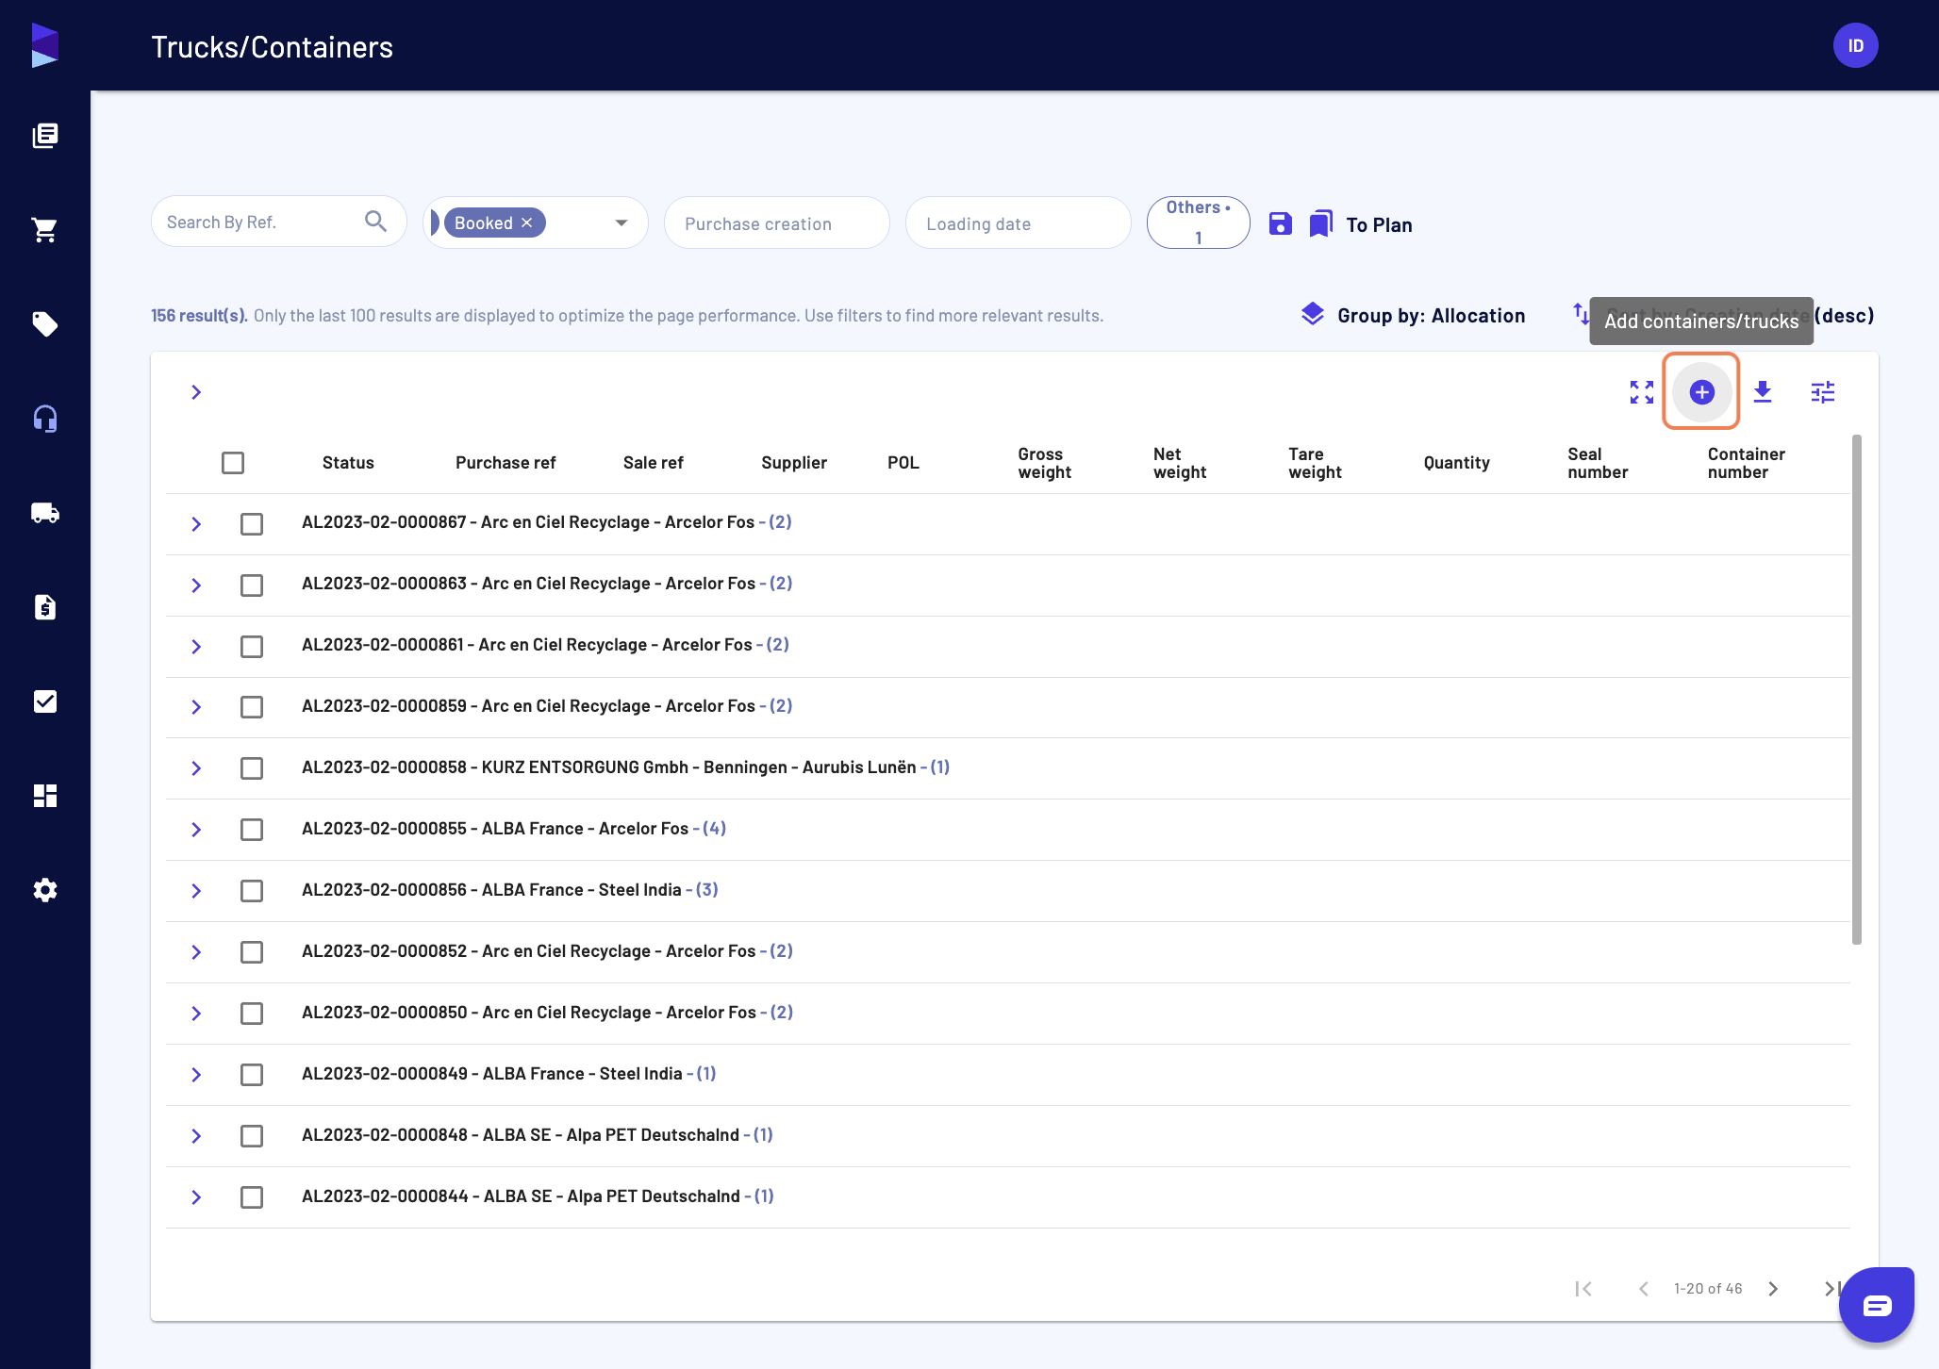
Task: Open the checkbox tasks section
Action: coord(44,701)
